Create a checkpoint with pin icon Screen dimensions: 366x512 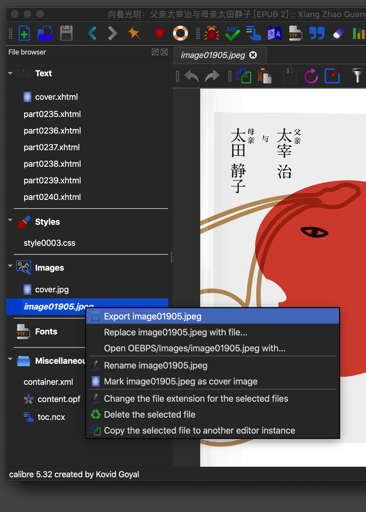tap(134, 33)
